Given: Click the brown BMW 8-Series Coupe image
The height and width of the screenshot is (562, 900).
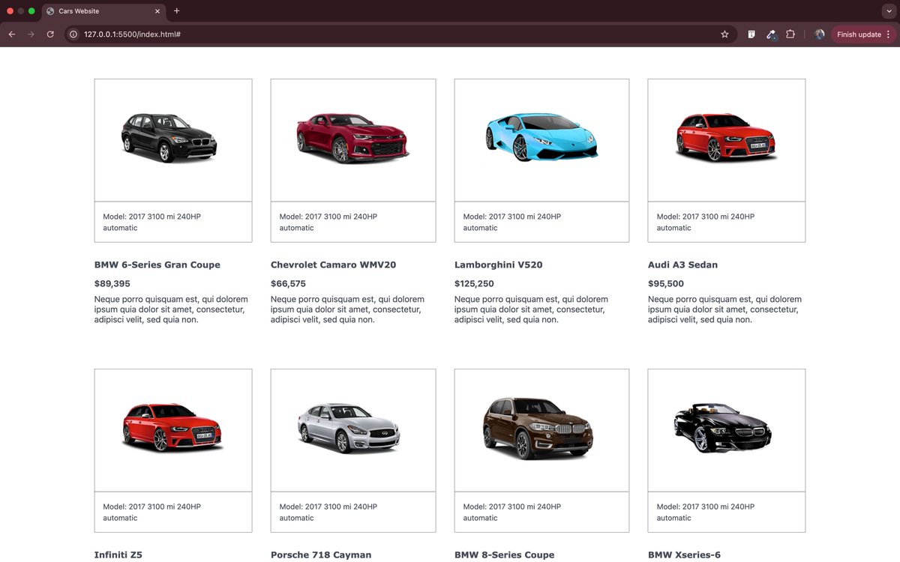Looking at the screenshot, I should tap(538, 428).
